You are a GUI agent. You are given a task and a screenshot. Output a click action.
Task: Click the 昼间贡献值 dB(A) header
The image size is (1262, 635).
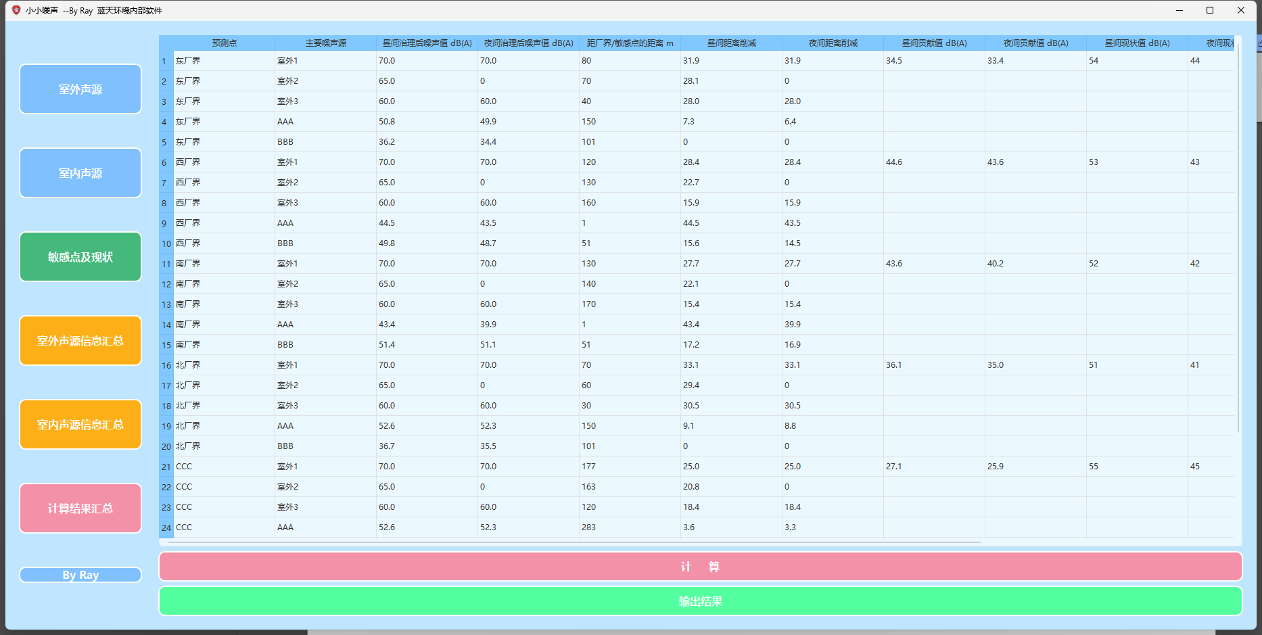pyautogui.click(x=934, y=43)
